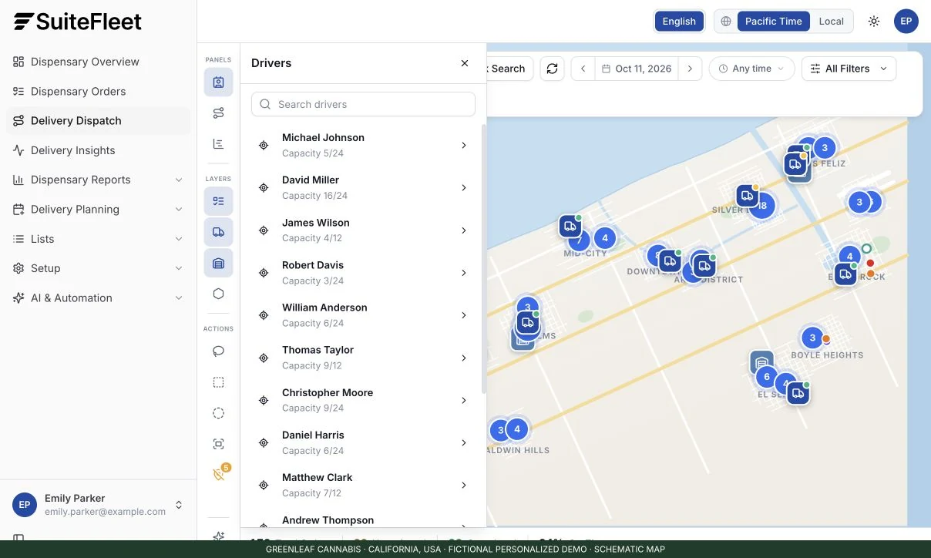Viewport: 931px width, 558px height.
Task: Click the SuiteFleet logo
Action: click(78, 22)
